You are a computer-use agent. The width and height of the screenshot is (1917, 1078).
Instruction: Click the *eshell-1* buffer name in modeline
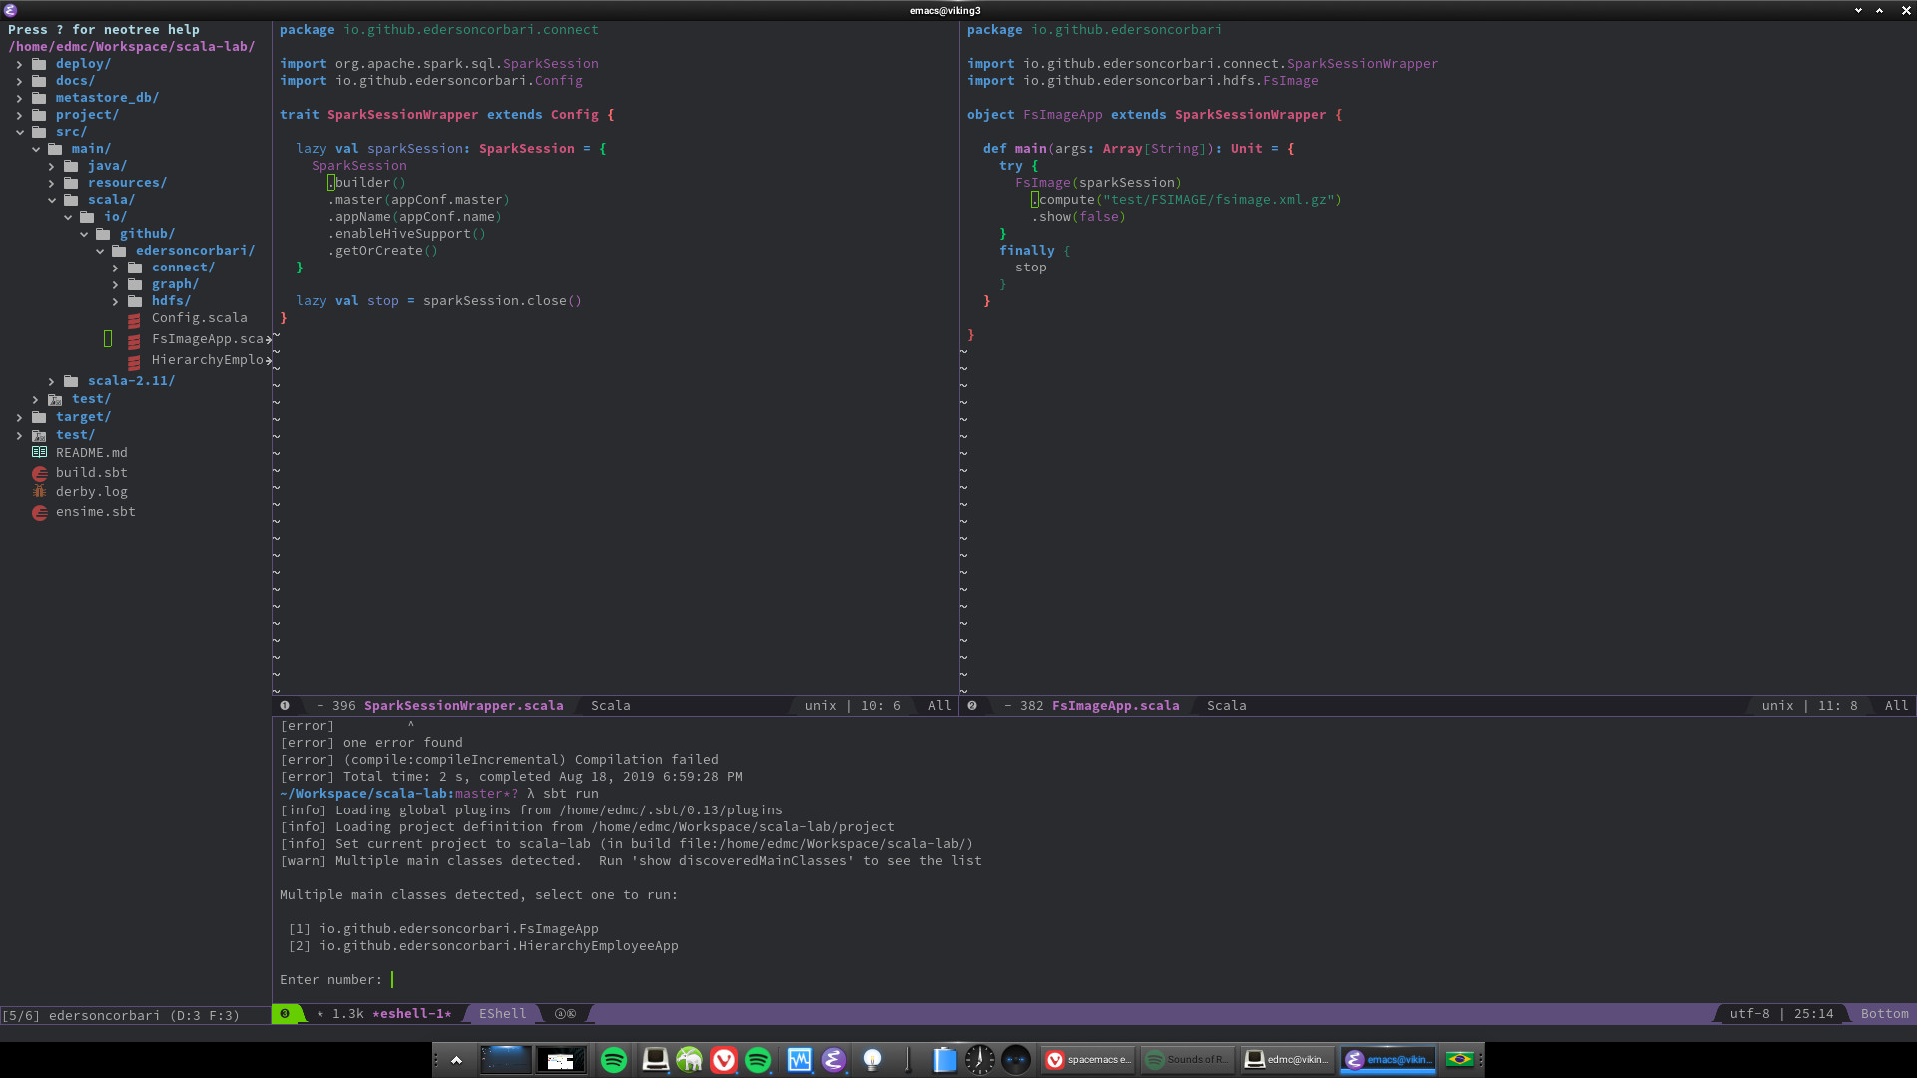(x=411, y=1014)
